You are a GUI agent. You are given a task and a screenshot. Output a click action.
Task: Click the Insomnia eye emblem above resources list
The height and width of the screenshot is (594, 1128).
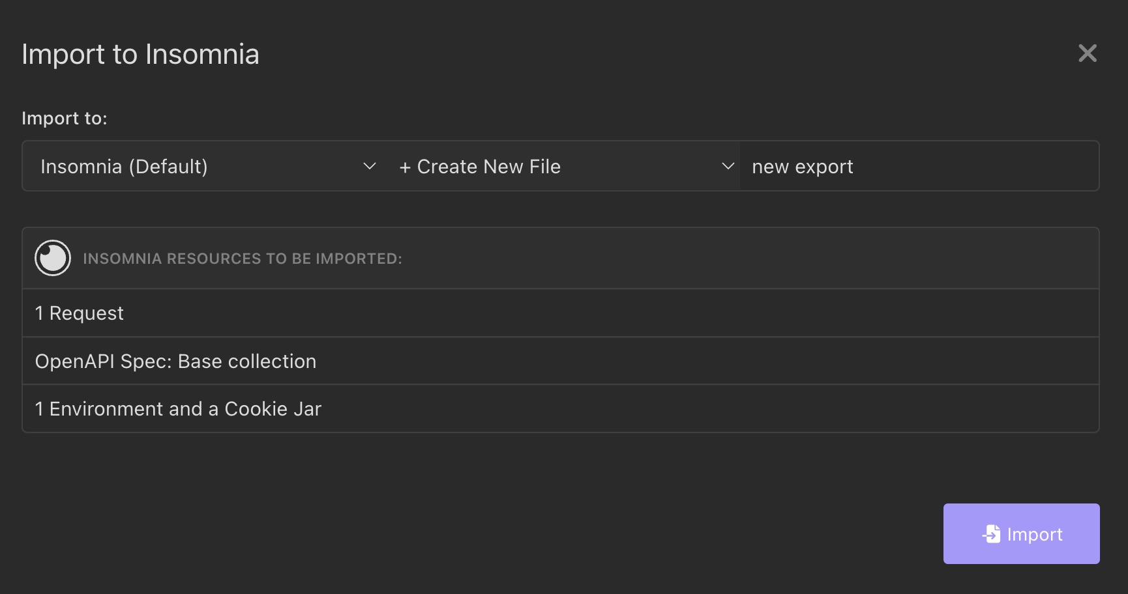[x=53, y=257]
